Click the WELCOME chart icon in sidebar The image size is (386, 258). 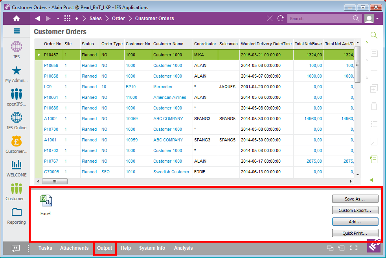(x=17, y=165)
